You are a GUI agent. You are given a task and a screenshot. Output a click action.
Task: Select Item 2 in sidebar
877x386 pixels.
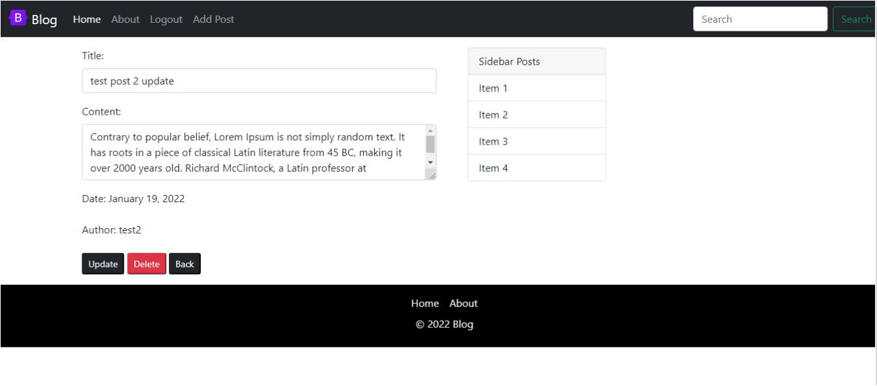(537, 115)
